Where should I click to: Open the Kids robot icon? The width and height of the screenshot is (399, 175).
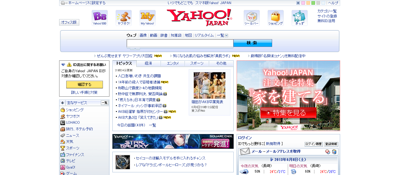pos(300,18)
